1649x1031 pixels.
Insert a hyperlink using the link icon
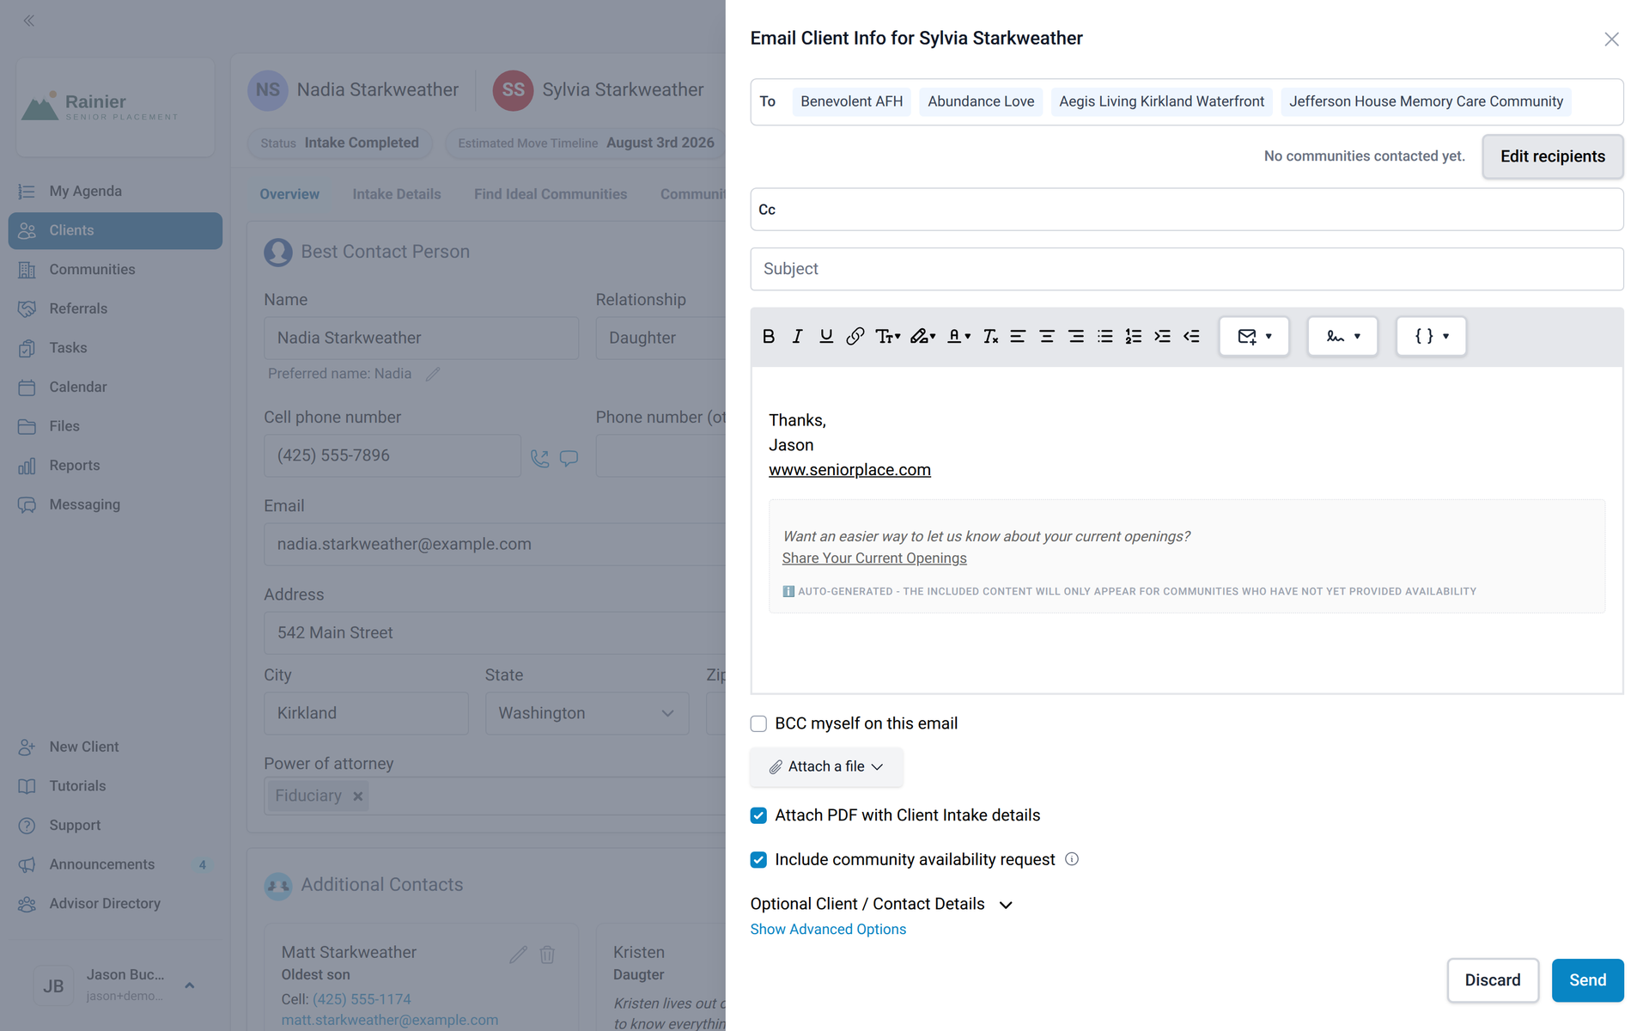tap(855, 337)
